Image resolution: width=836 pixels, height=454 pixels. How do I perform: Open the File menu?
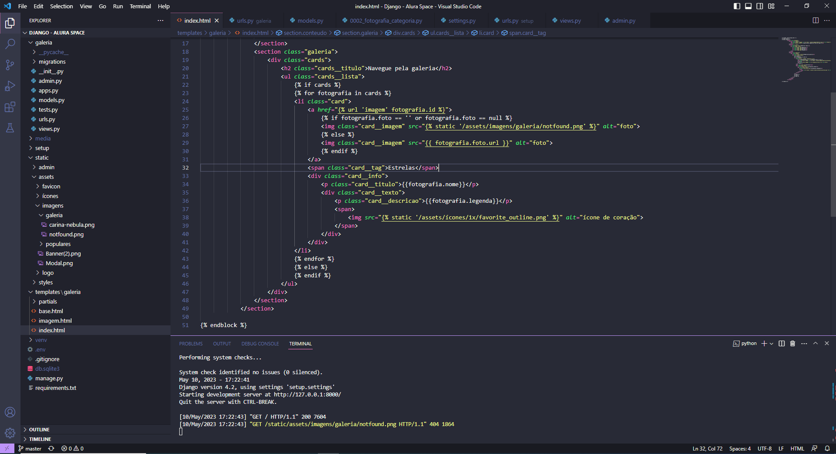tap(23, 6)
